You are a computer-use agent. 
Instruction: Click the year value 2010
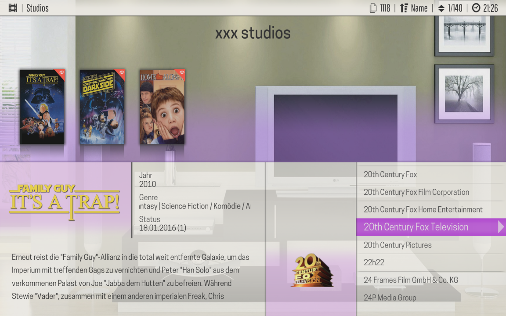point(148,184)
